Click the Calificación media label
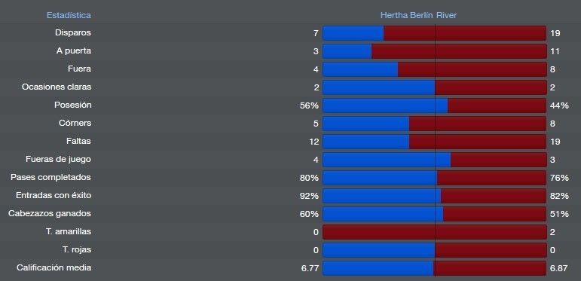 [54, 267]
